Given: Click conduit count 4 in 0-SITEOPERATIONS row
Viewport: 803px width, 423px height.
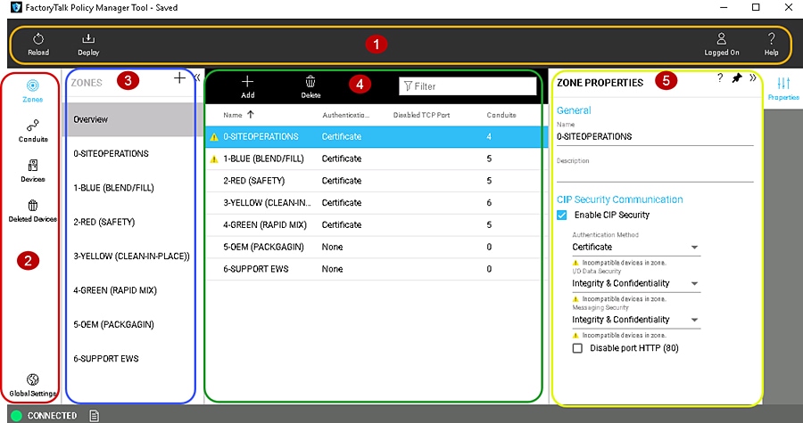Looking at the screenshot, I should point(489,137).
